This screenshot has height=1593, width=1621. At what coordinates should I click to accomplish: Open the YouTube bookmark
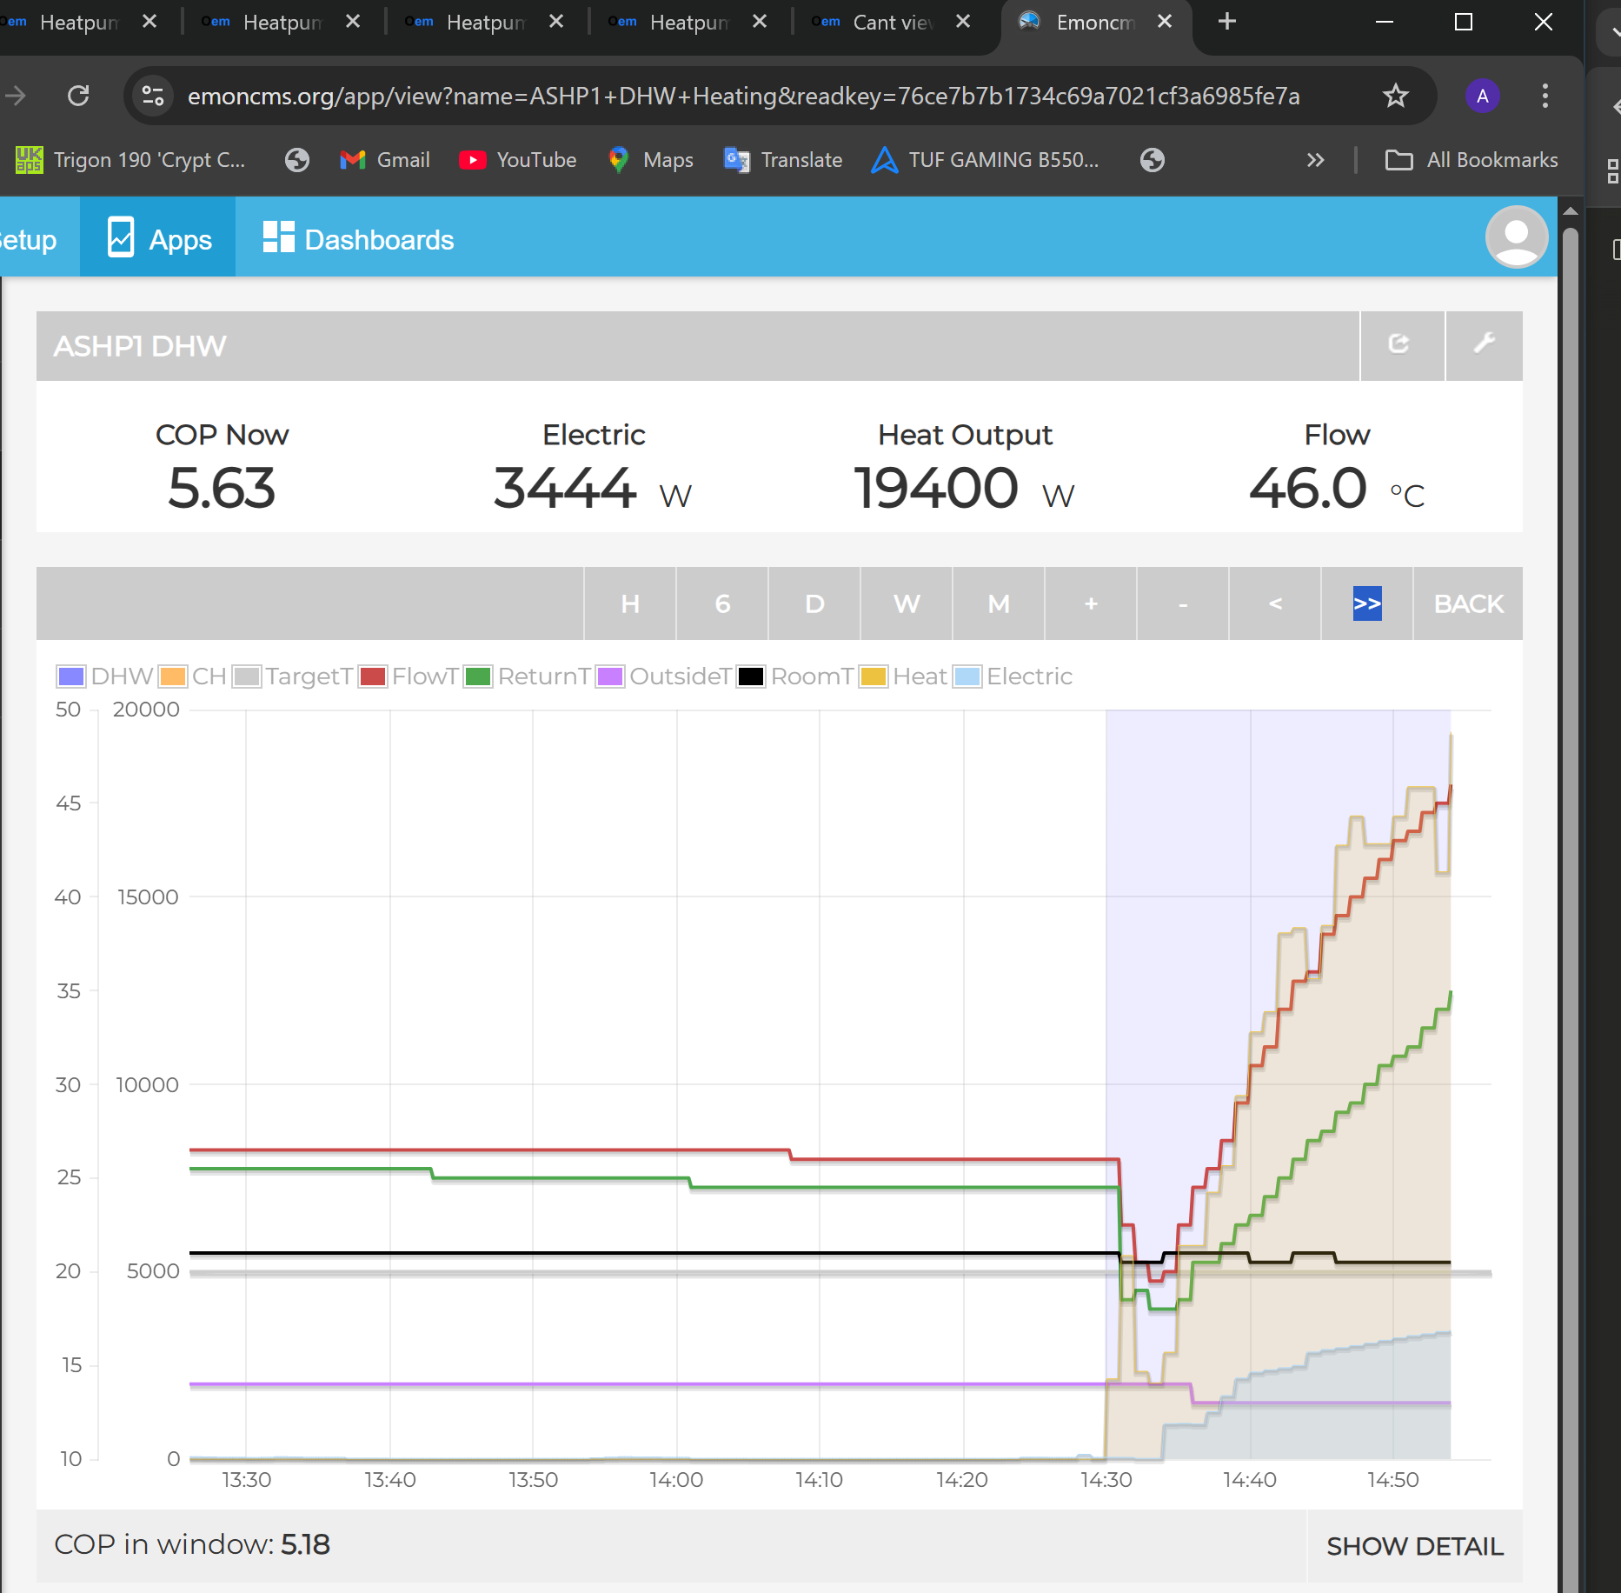point(518,160)
